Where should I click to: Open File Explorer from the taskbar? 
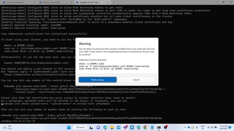tap(112, 127)
